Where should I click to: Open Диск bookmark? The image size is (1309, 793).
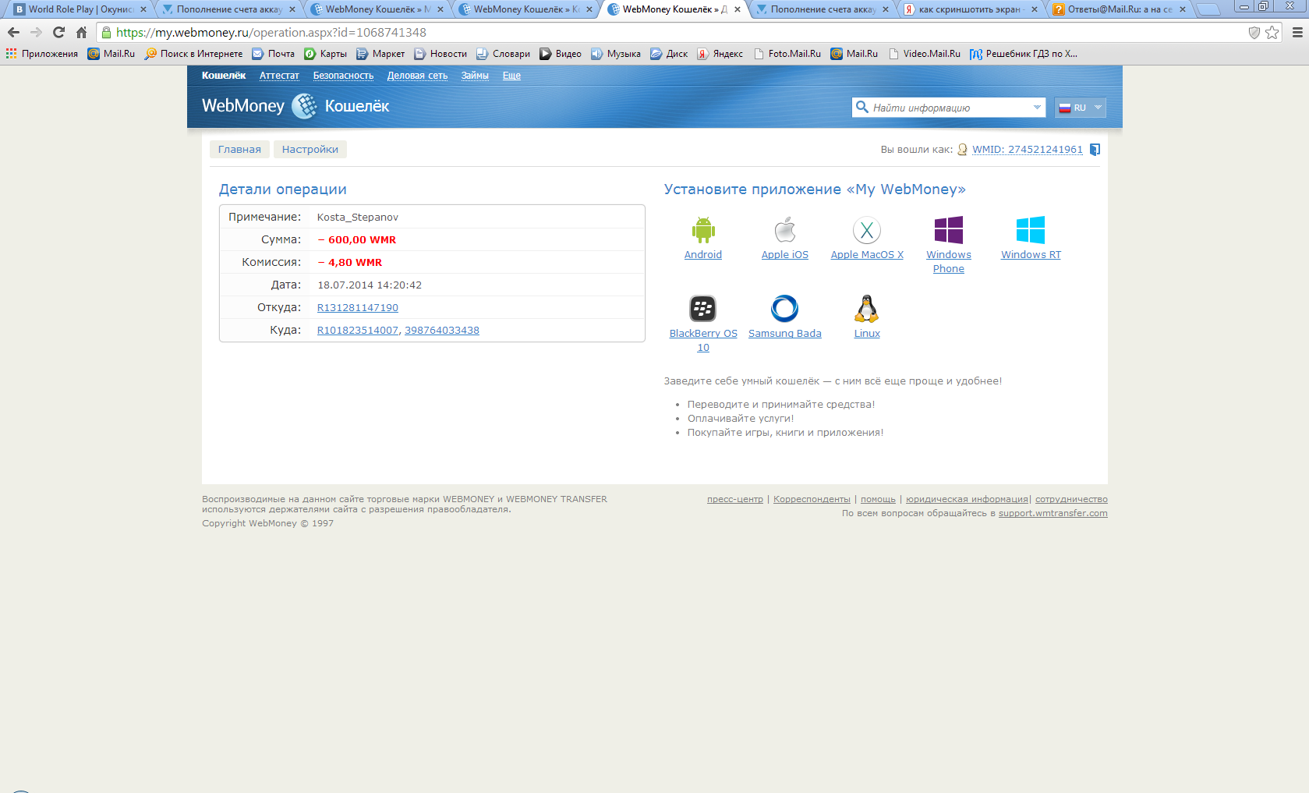tap(669, 54)
